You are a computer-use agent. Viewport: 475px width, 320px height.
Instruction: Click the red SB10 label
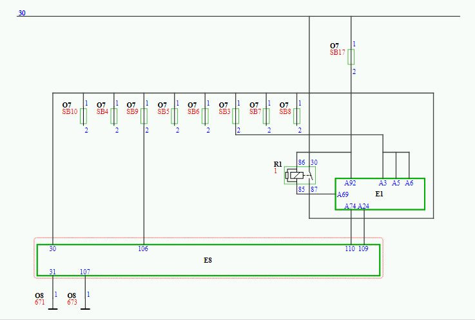[70, 111]
